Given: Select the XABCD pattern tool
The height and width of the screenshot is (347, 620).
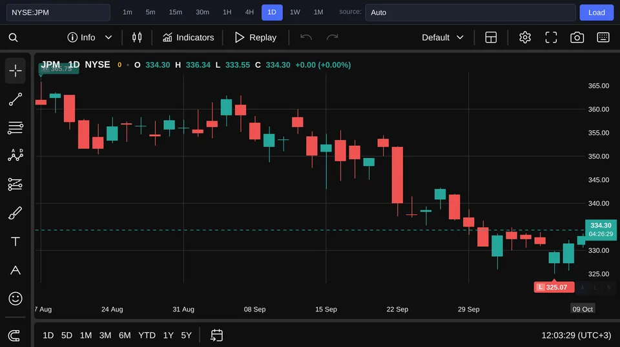Looking at the screenshot, I should [x=15, y=155].
